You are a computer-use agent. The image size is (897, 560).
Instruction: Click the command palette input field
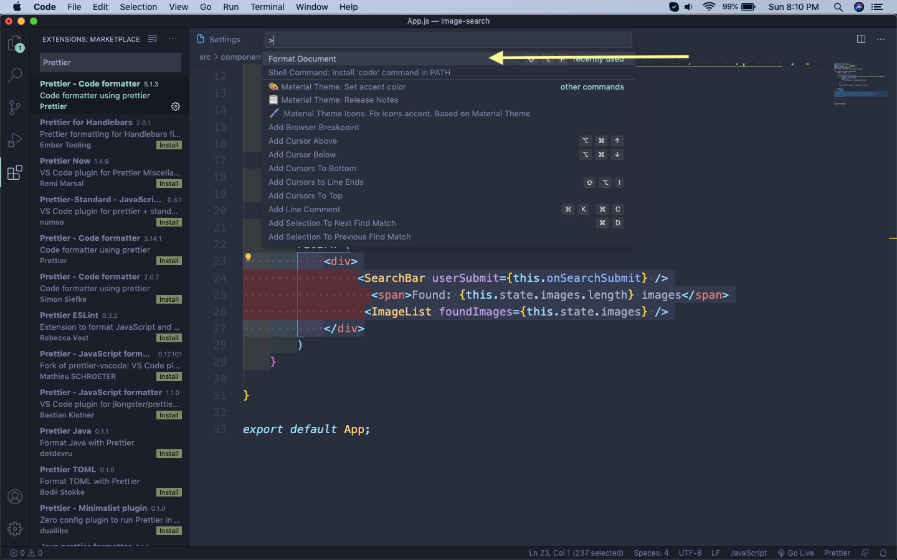448,40
